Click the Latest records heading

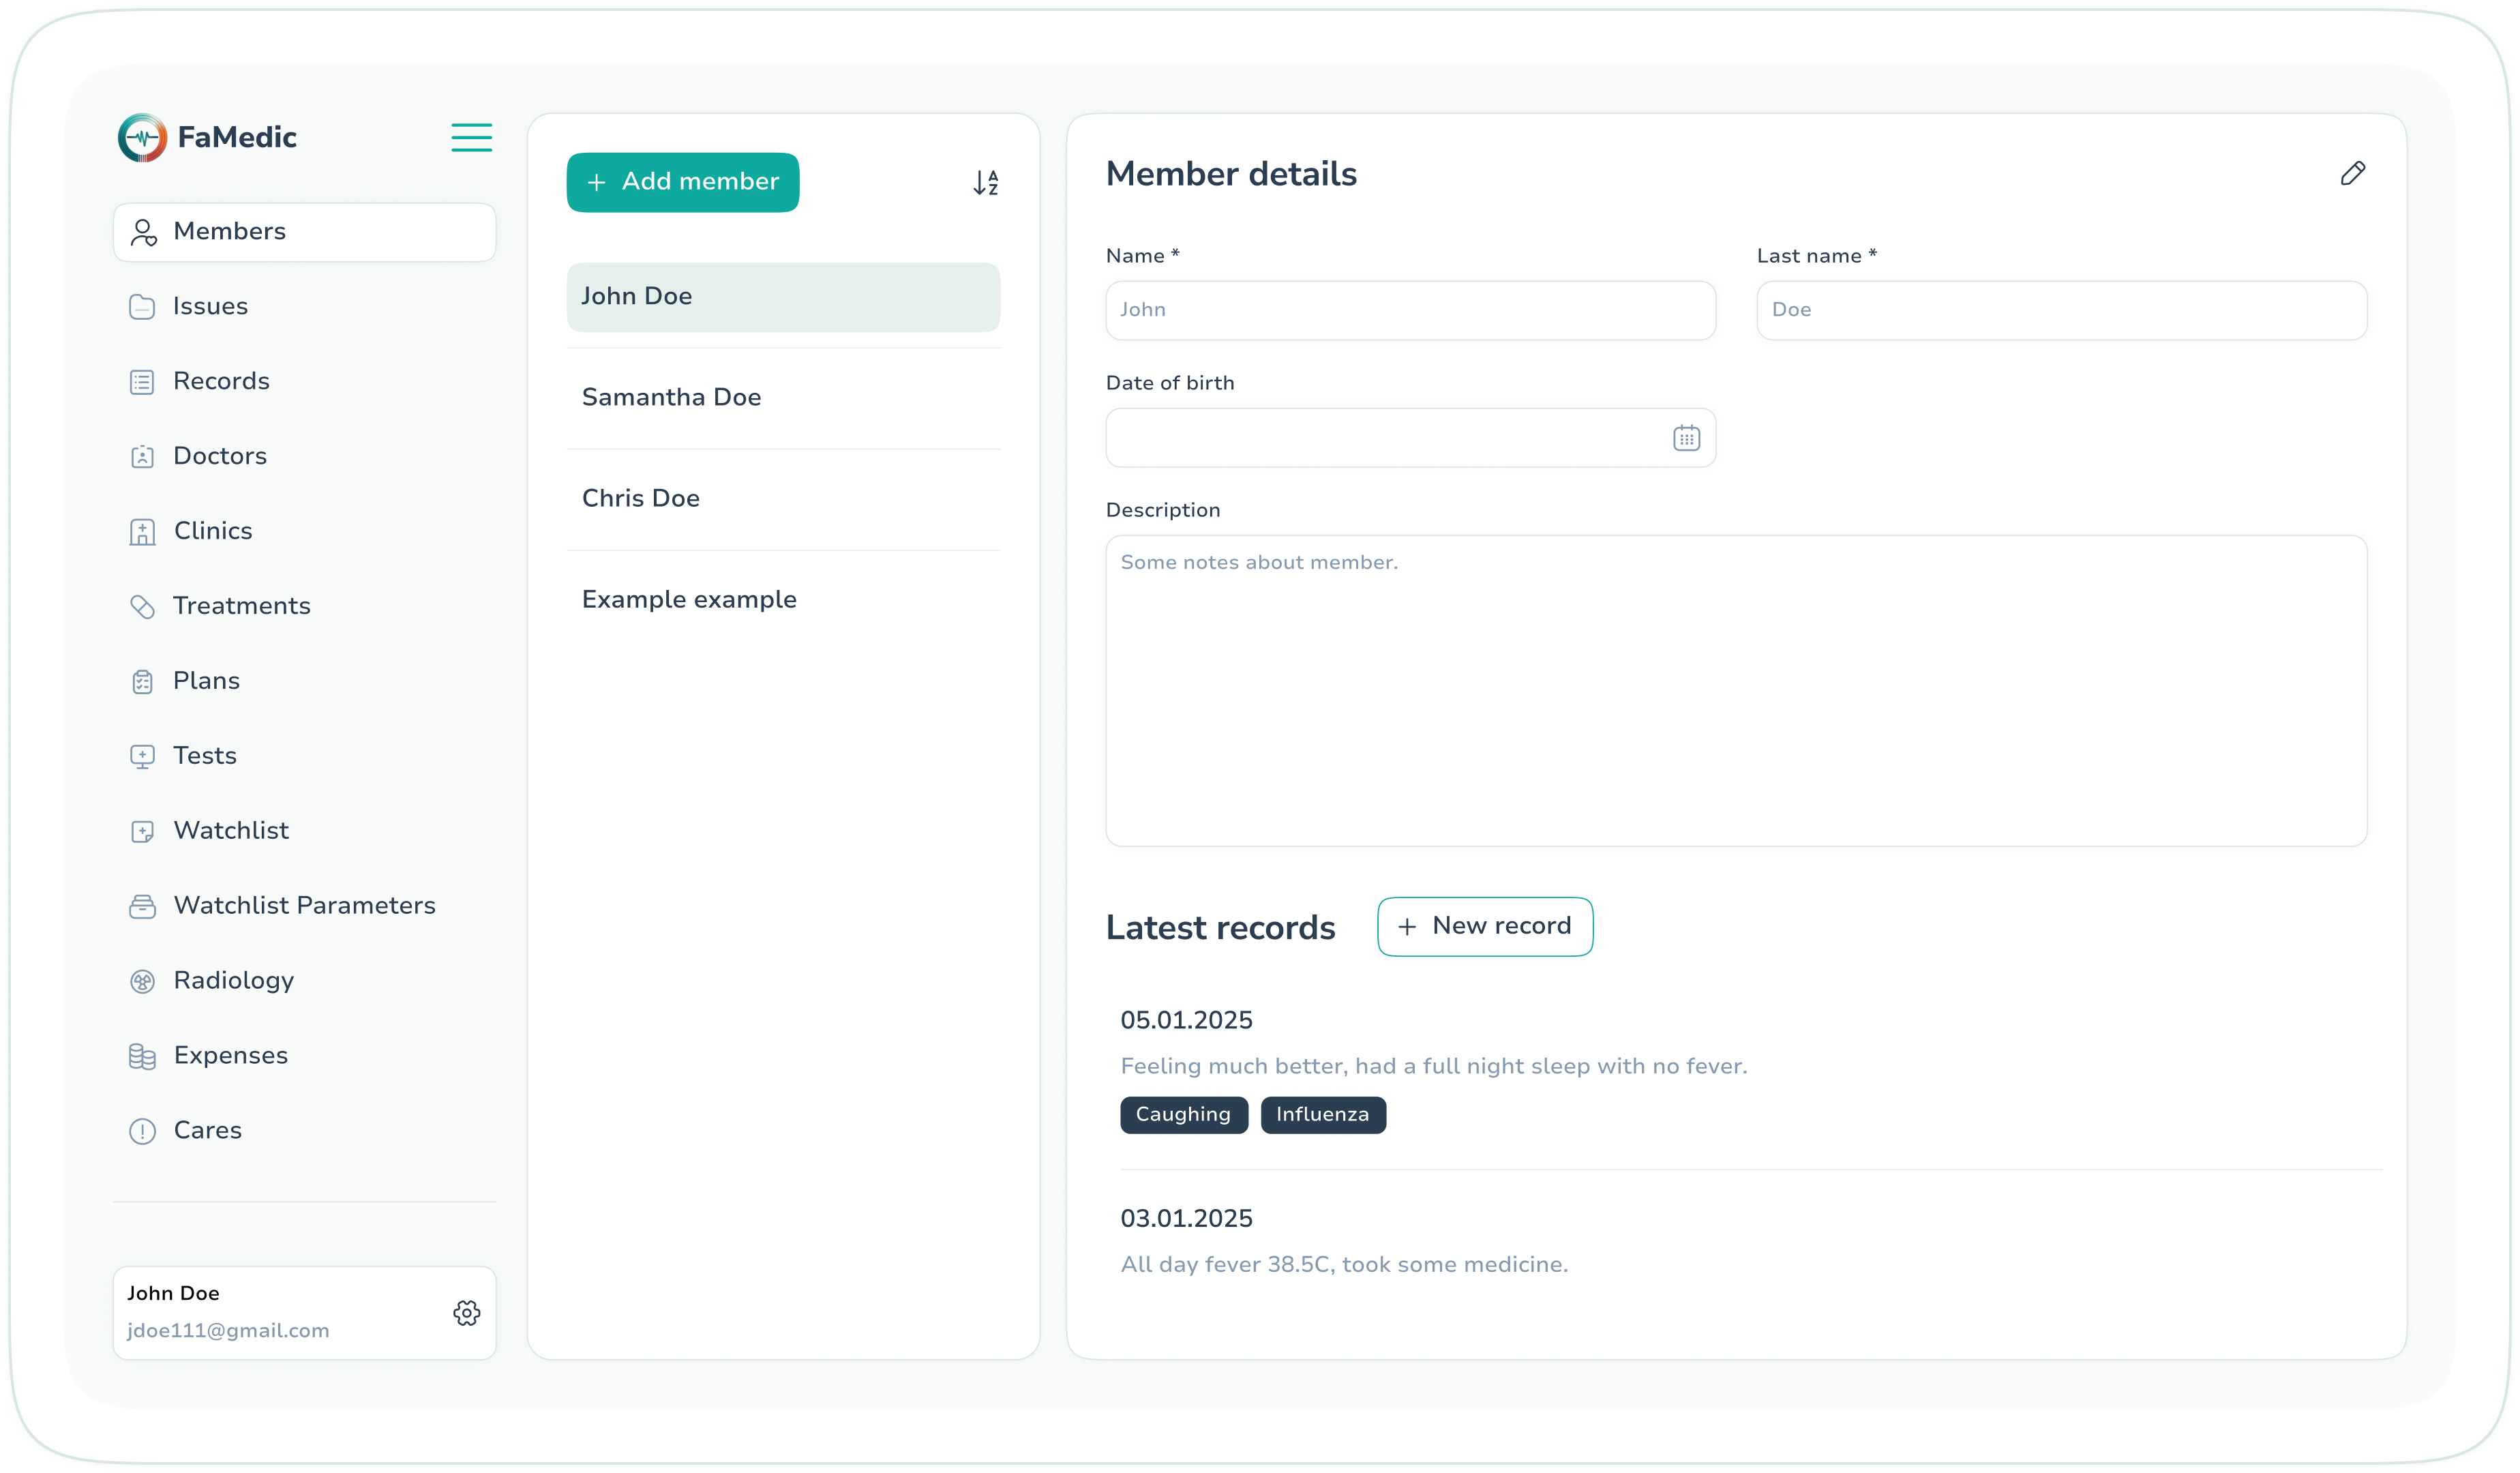click(x=1220, y=928)
